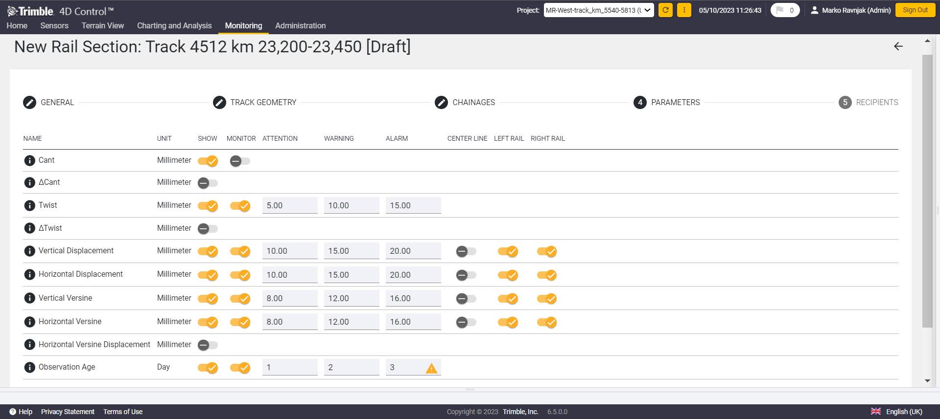Go to the Administration menu

point(300,26)
